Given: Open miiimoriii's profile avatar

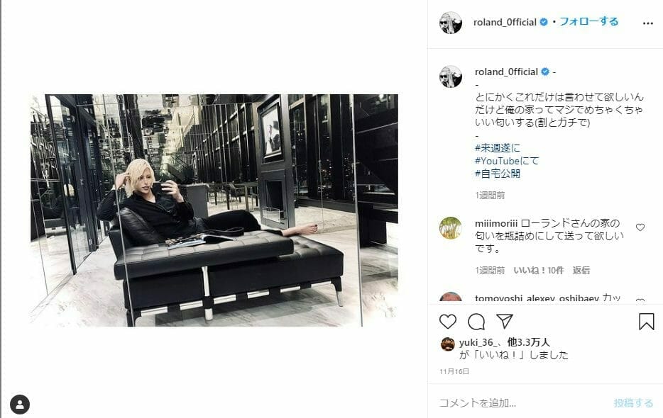Looking at the screenshot, I should click(451, 228).
